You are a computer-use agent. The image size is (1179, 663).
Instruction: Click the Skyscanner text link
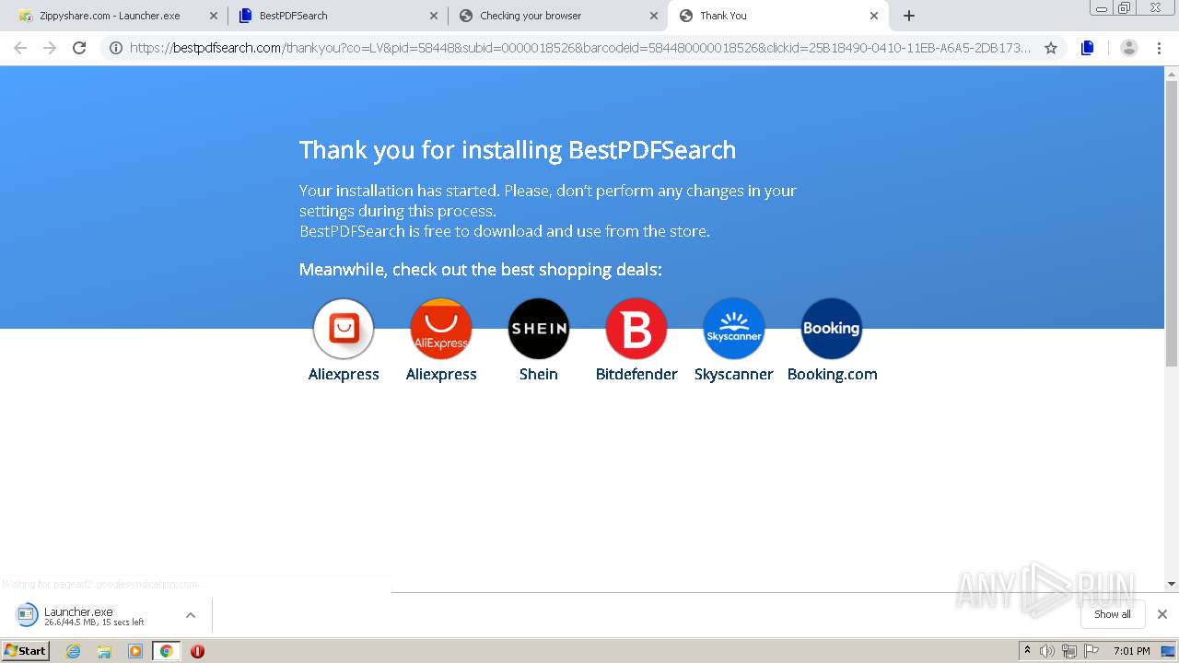pos(734,374)
